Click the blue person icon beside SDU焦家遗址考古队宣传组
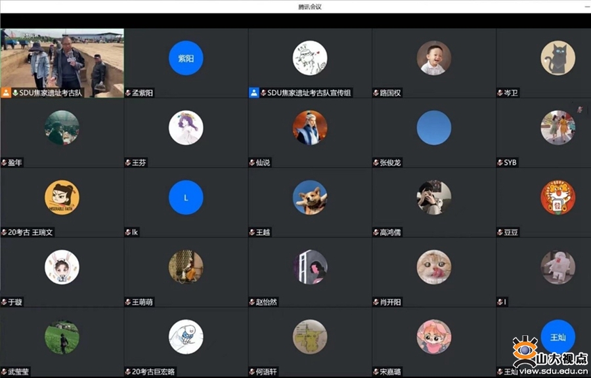 [x=254, y=93]
